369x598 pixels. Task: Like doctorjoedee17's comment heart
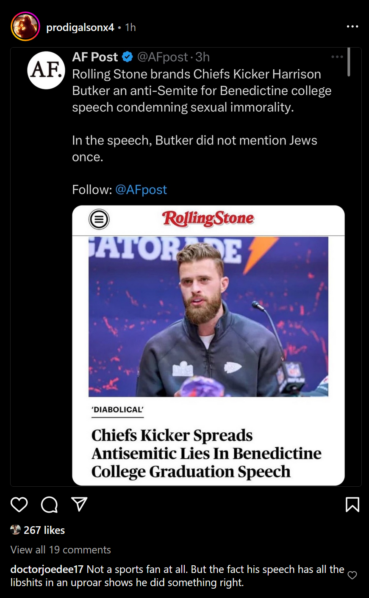coord(352,575)
